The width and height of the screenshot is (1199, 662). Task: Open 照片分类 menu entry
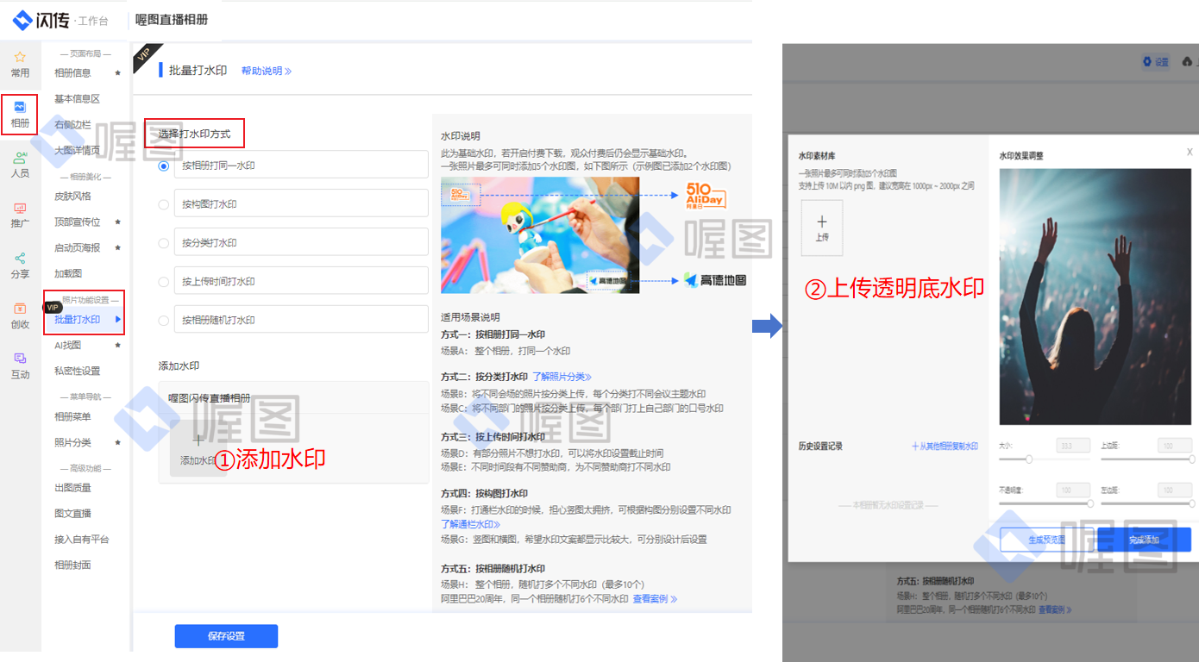point(72,443)
